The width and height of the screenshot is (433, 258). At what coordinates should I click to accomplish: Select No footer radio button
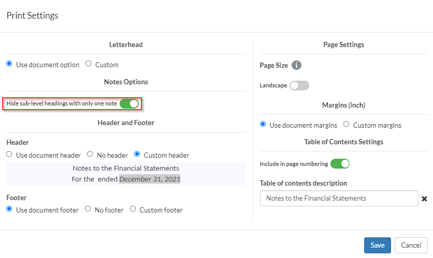point(88,209)
